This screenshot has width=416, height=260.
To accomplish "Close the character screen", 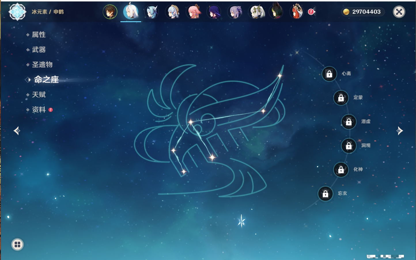I will (399, 12).
